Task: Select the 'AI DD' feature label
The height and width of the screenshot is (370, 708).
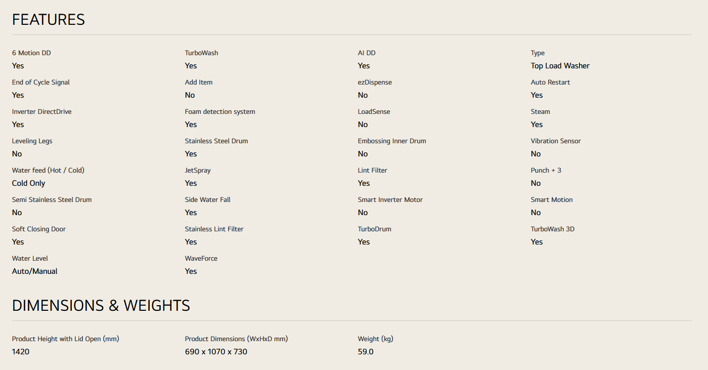Action: tap(367, 53)
